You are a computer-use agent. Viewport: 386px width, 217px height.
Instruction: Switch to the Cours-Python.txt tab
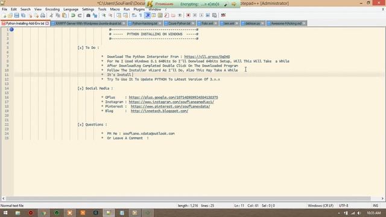[x=180, y=24]
